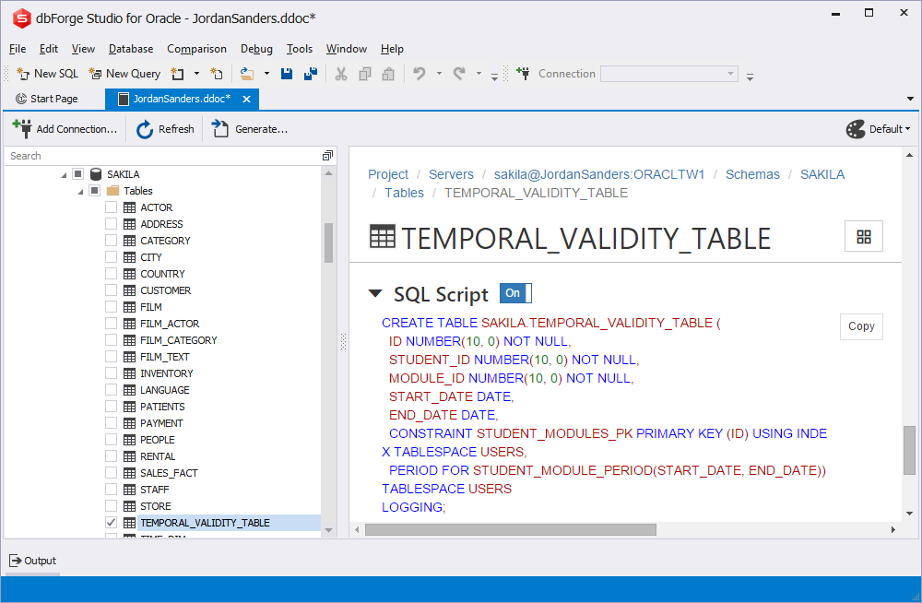Open the File menu
Image resolution: width=922 pixels, height=603 pixels.
pos(18,49)
